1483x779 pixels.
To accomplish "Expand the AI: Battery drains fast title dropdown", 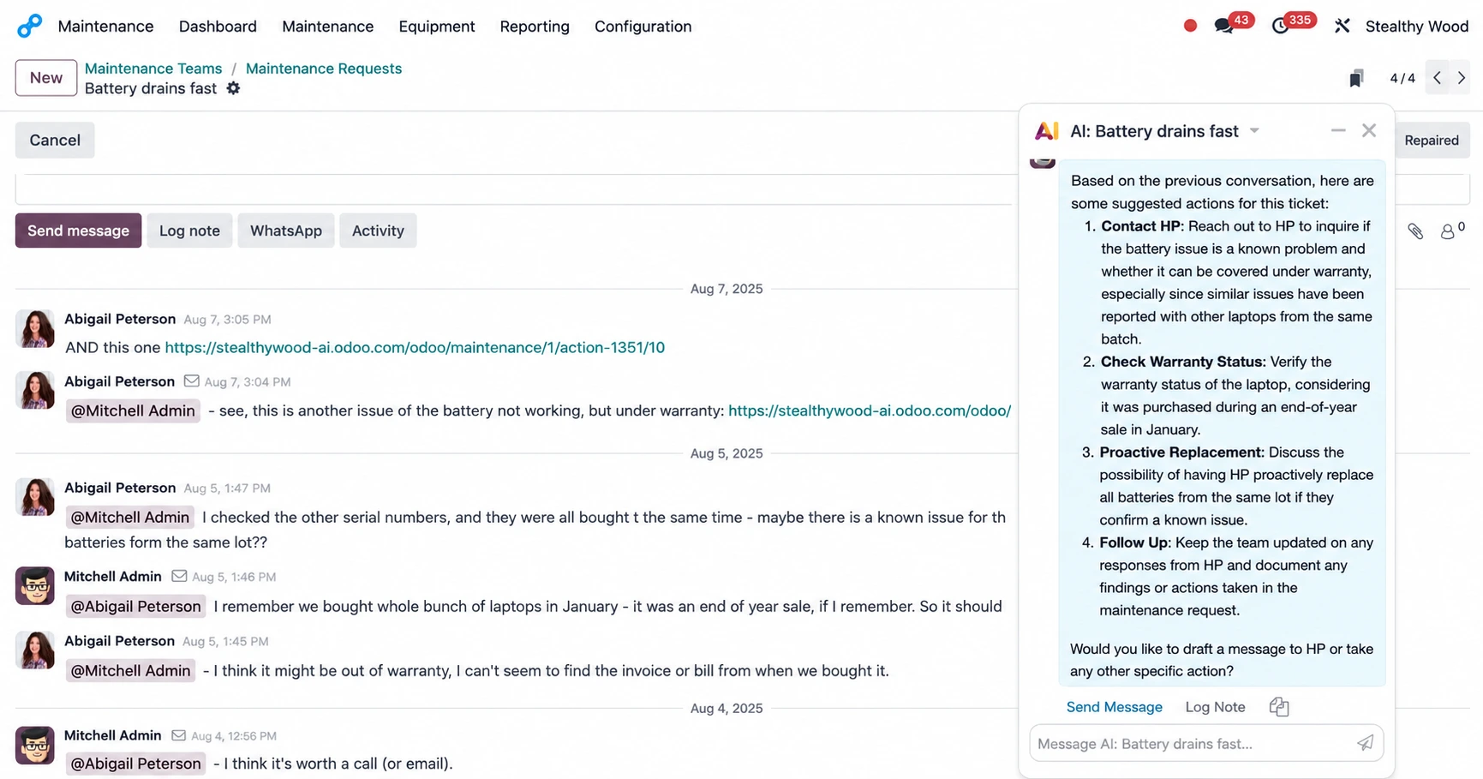I will pyautogui.click(x=1254, y=131).
